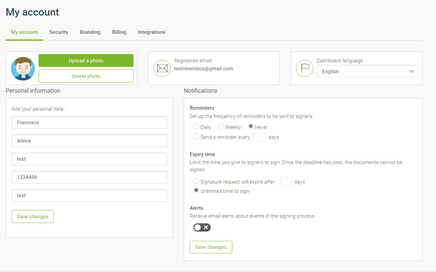
Task: Click the Delete photo button
Action: tap(86, 76)
